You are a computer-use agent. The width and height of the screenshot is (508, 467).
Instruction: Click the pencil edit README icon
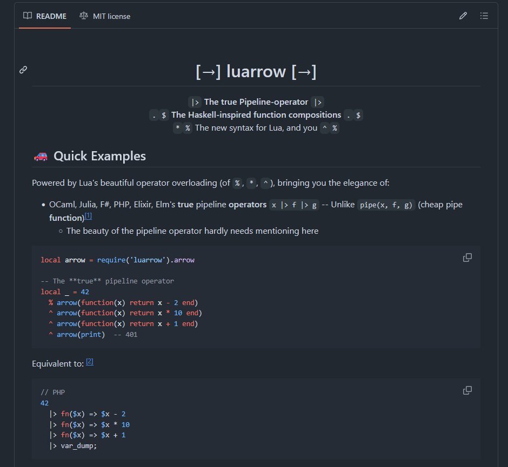pyautogui.click(x=463, y=16)
